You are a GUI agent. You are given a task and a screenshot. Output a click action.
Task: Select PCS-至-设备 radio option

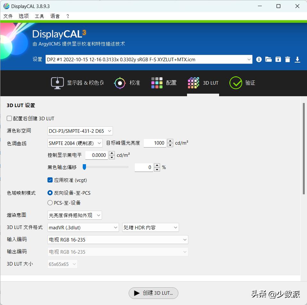[50, 203]
